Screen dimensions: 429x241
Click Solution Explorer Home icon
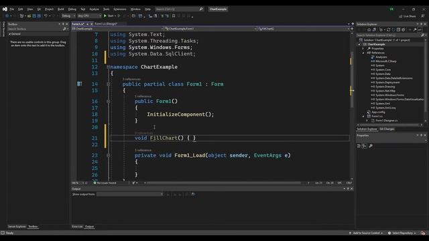point(369,29)
